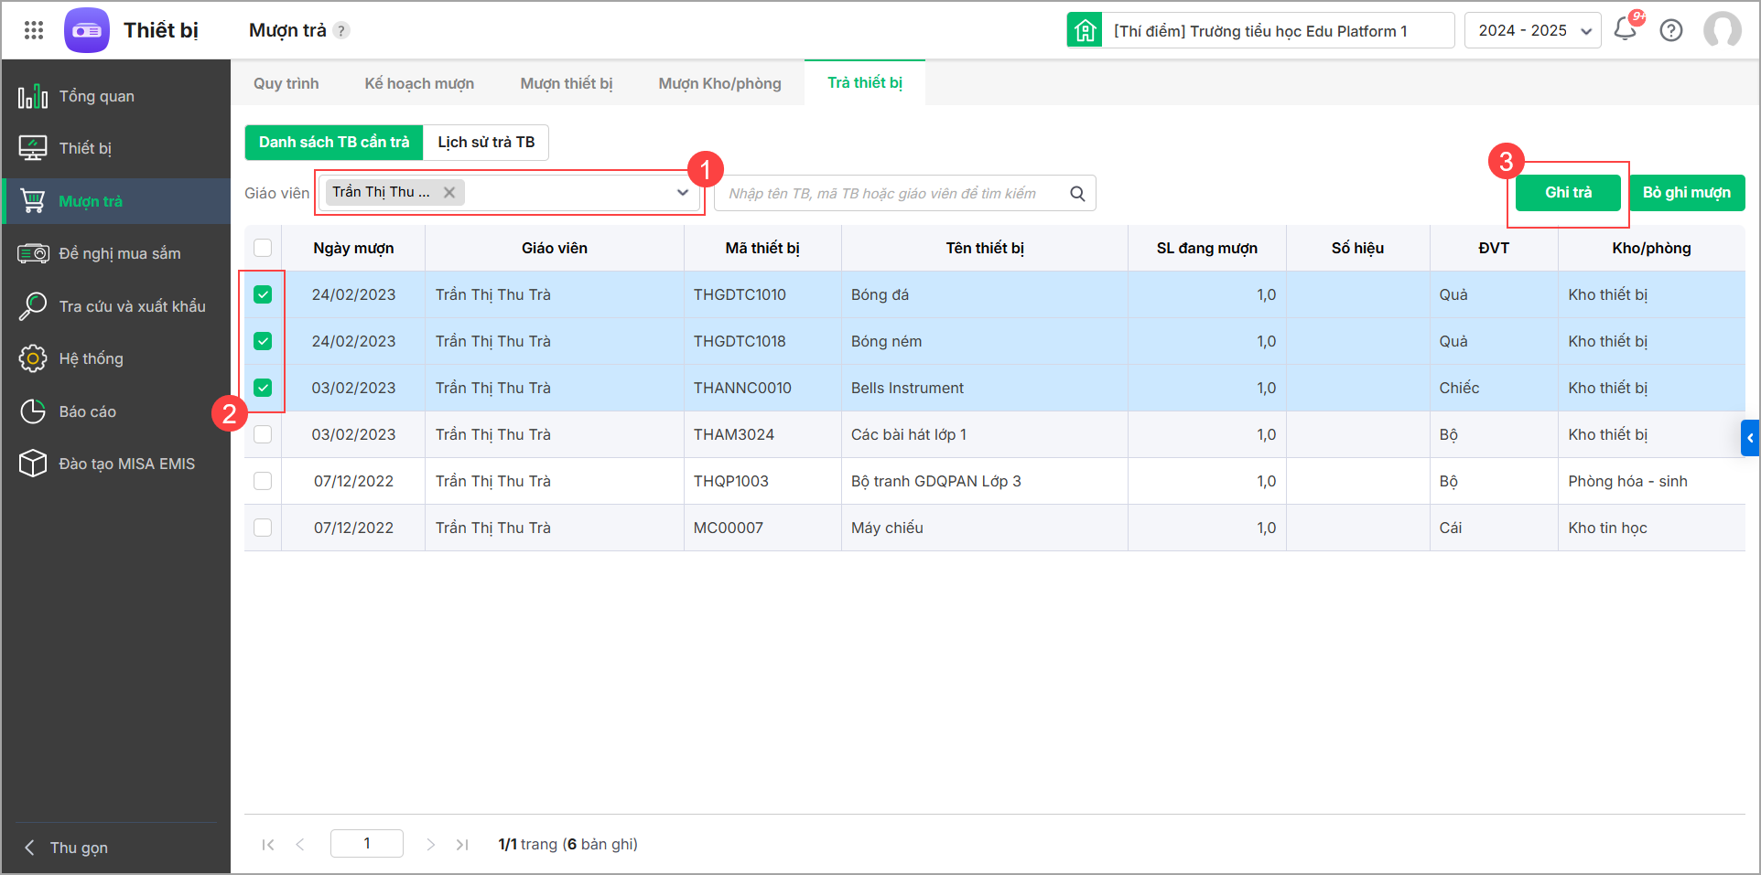The height and width of the screenshot is (875, 1761).
Task: Switch to the Mượn Kho/phòng tab
Action: (720, 83)
